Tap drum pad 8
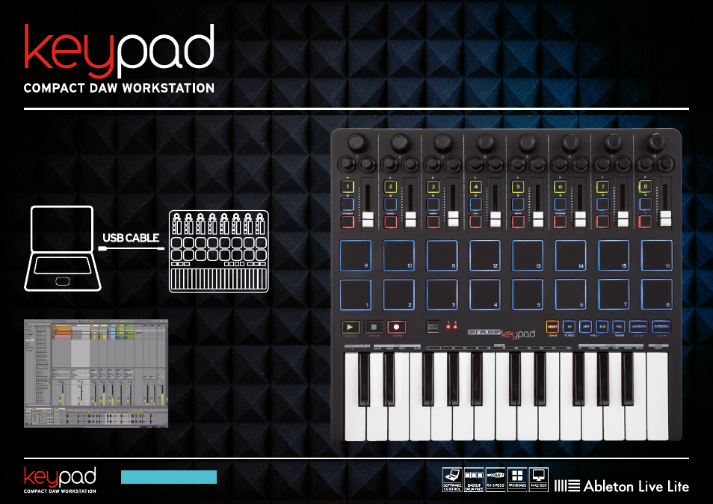The width and height of the screenshot is (713, 504). click(x=657, y=295)
